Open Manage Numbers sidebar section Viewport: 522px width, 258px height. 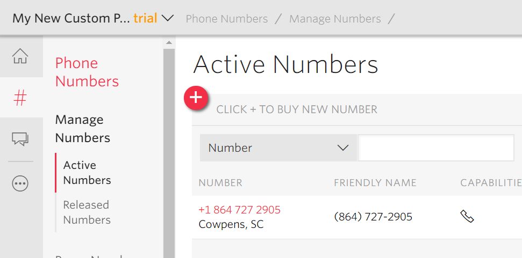click(x=83, y=129)
